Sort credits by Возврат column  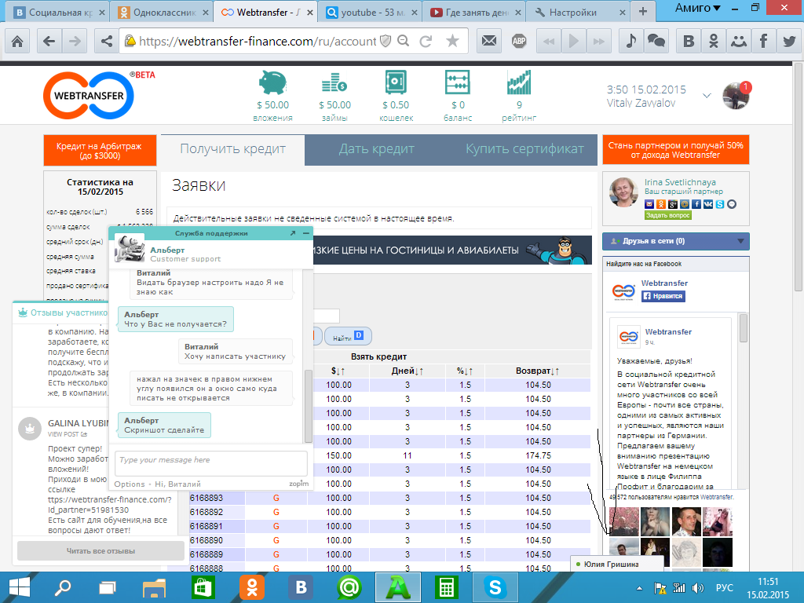pos(537,371)
